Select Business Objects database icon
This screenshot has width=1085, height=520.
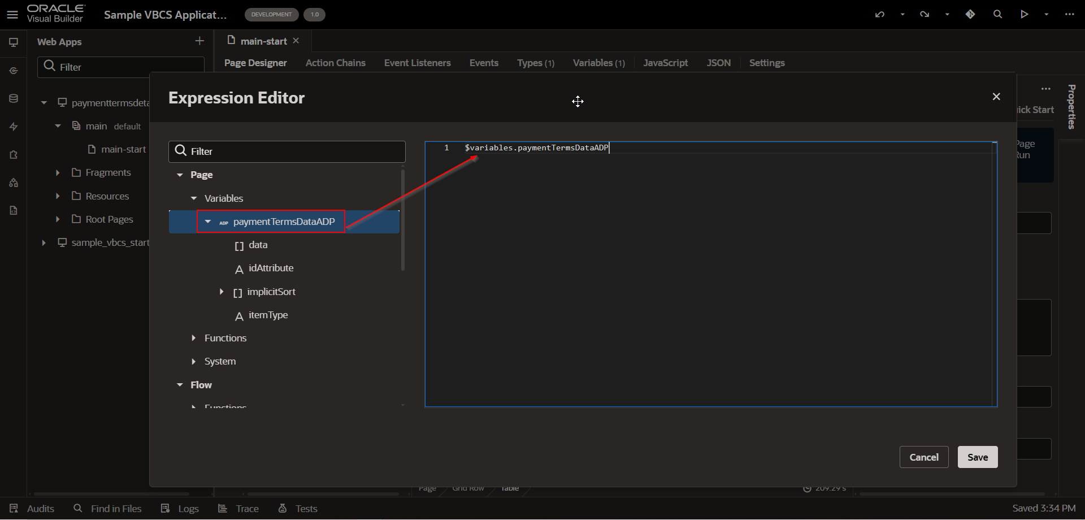[14, 98]
